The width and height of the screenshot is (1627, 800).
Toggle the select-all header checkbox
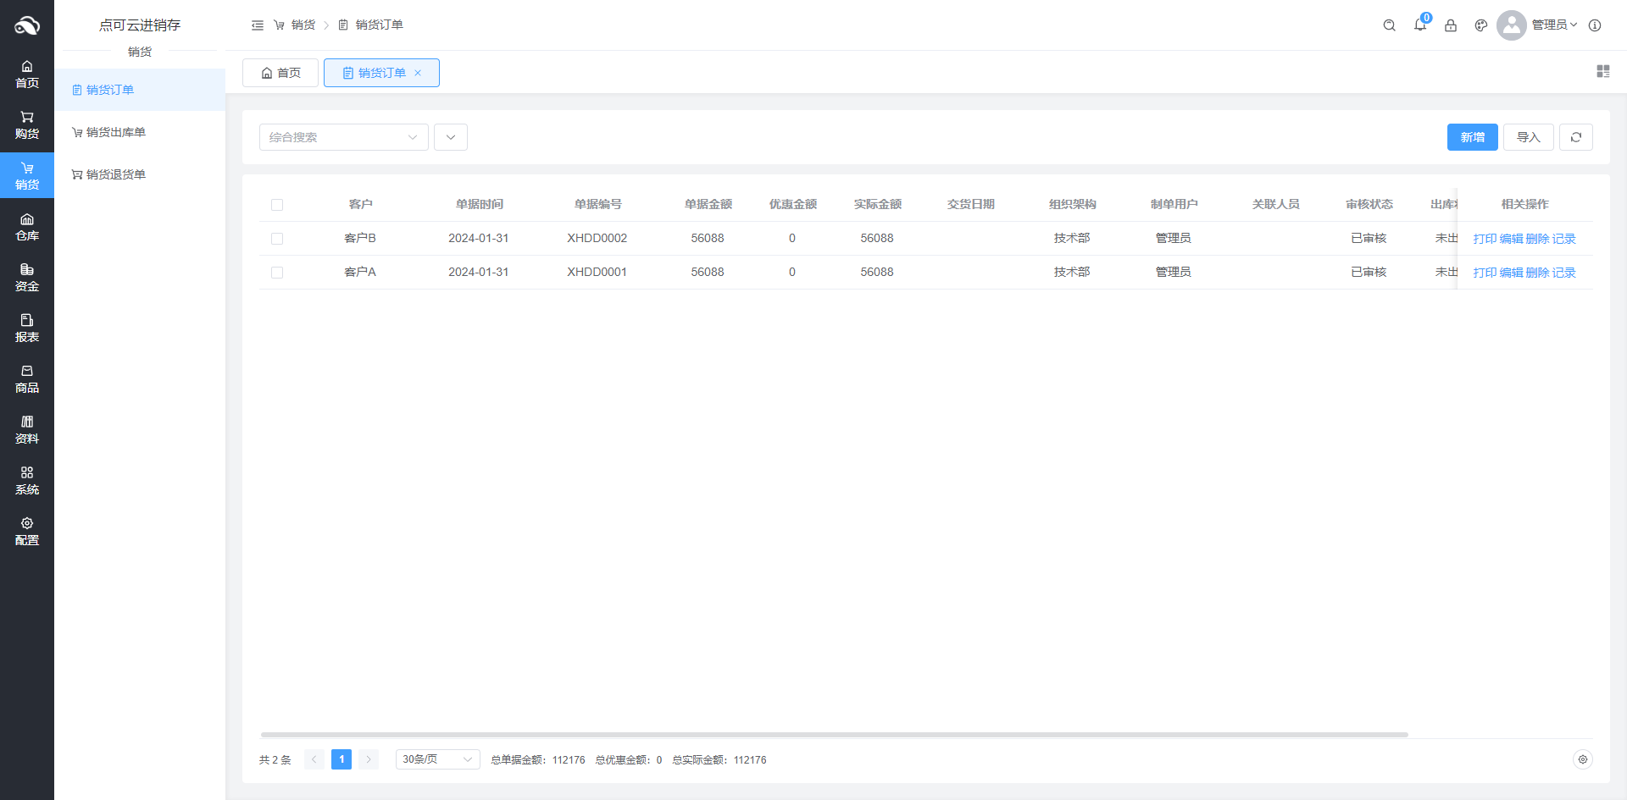pos(277,205)
